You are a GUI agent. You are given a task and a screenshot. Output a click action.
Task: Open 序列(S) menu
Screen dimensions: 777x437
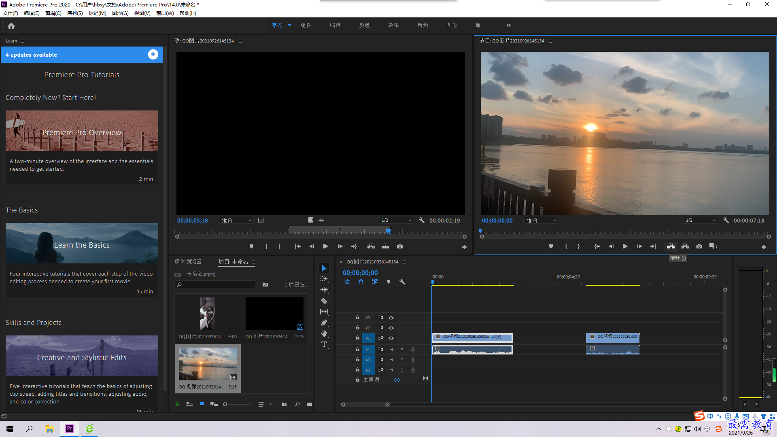tap(75, 13)
